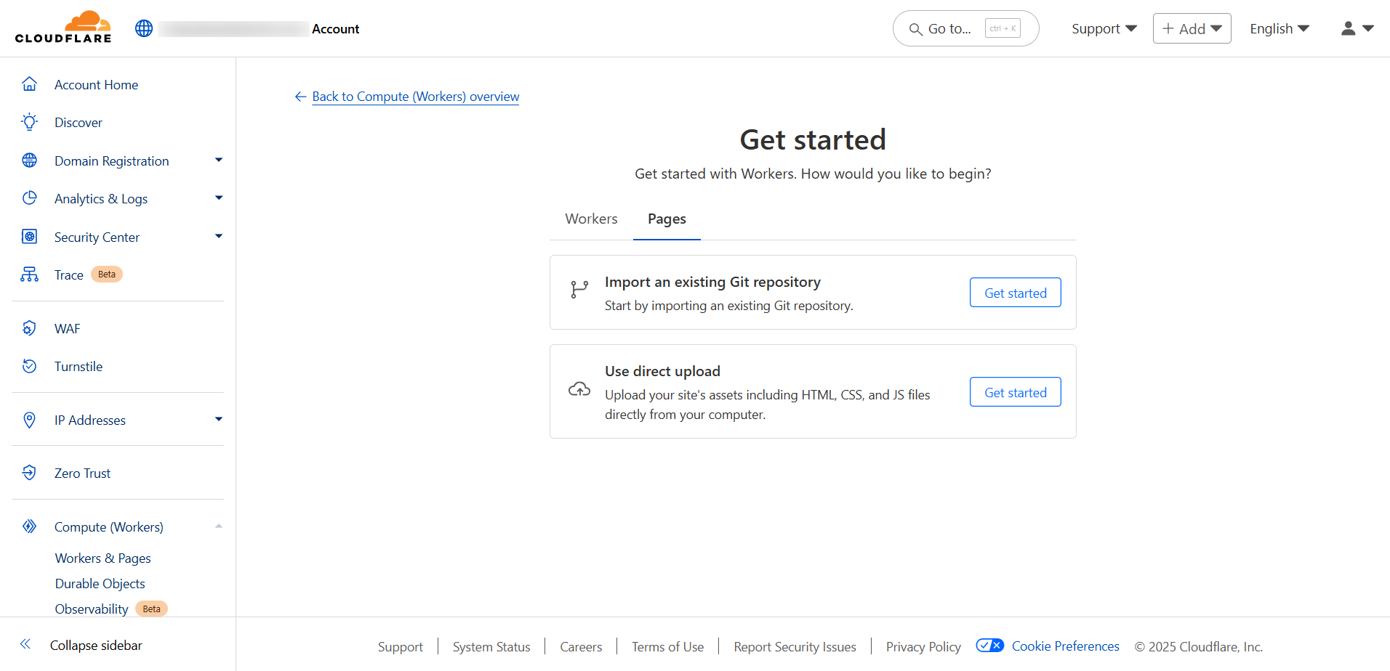Open Support link in footer

[401, 646]
